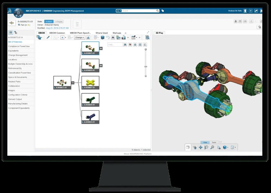Viewport: 271px width, 193px height.
Task: Open the Where Used tab
Action: (102, 33)
